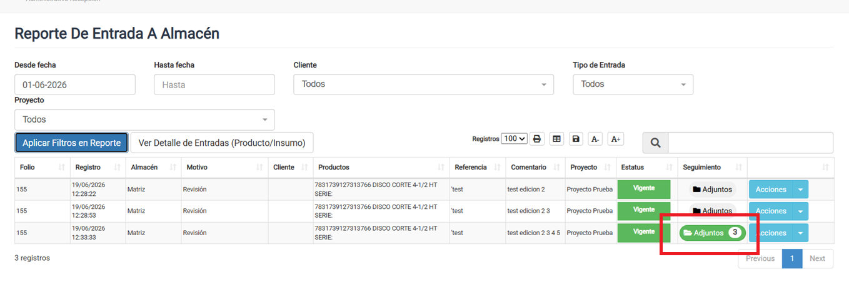
Task: Go to the Next page
Action: tap(817, 258)
